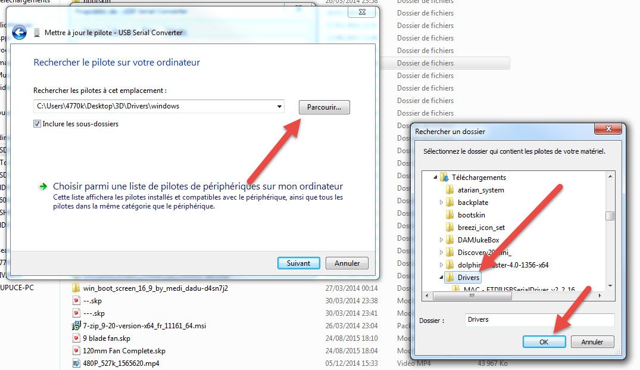This screenshot has width=640, height=370.
Task: Click the folder tree vertical scrollbar thumb
Action: [x=610, y=216]
